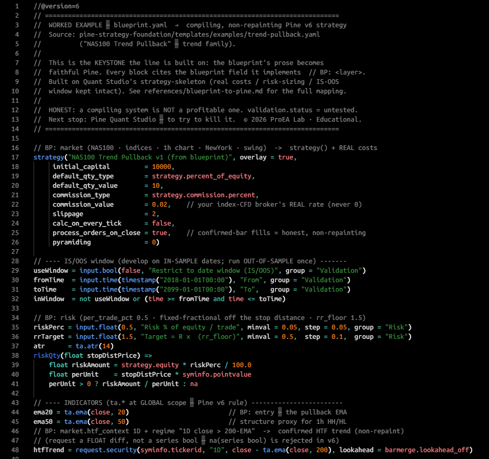Viewport: 489px width, 459px height.
Task: Click the "structure proxy for 1h HH/HL" comment
Action: (x=288, y=422)
